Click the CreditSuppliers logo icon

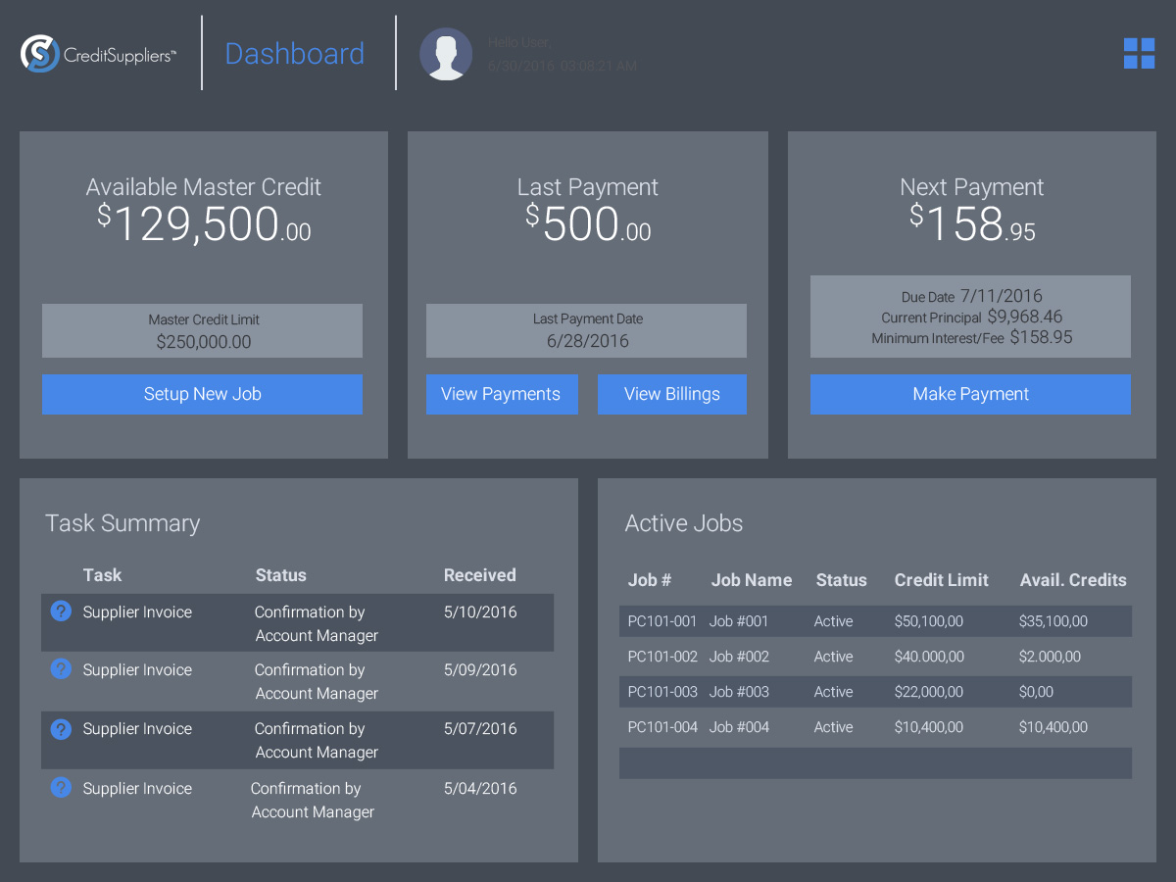click(x=40, y=53)
